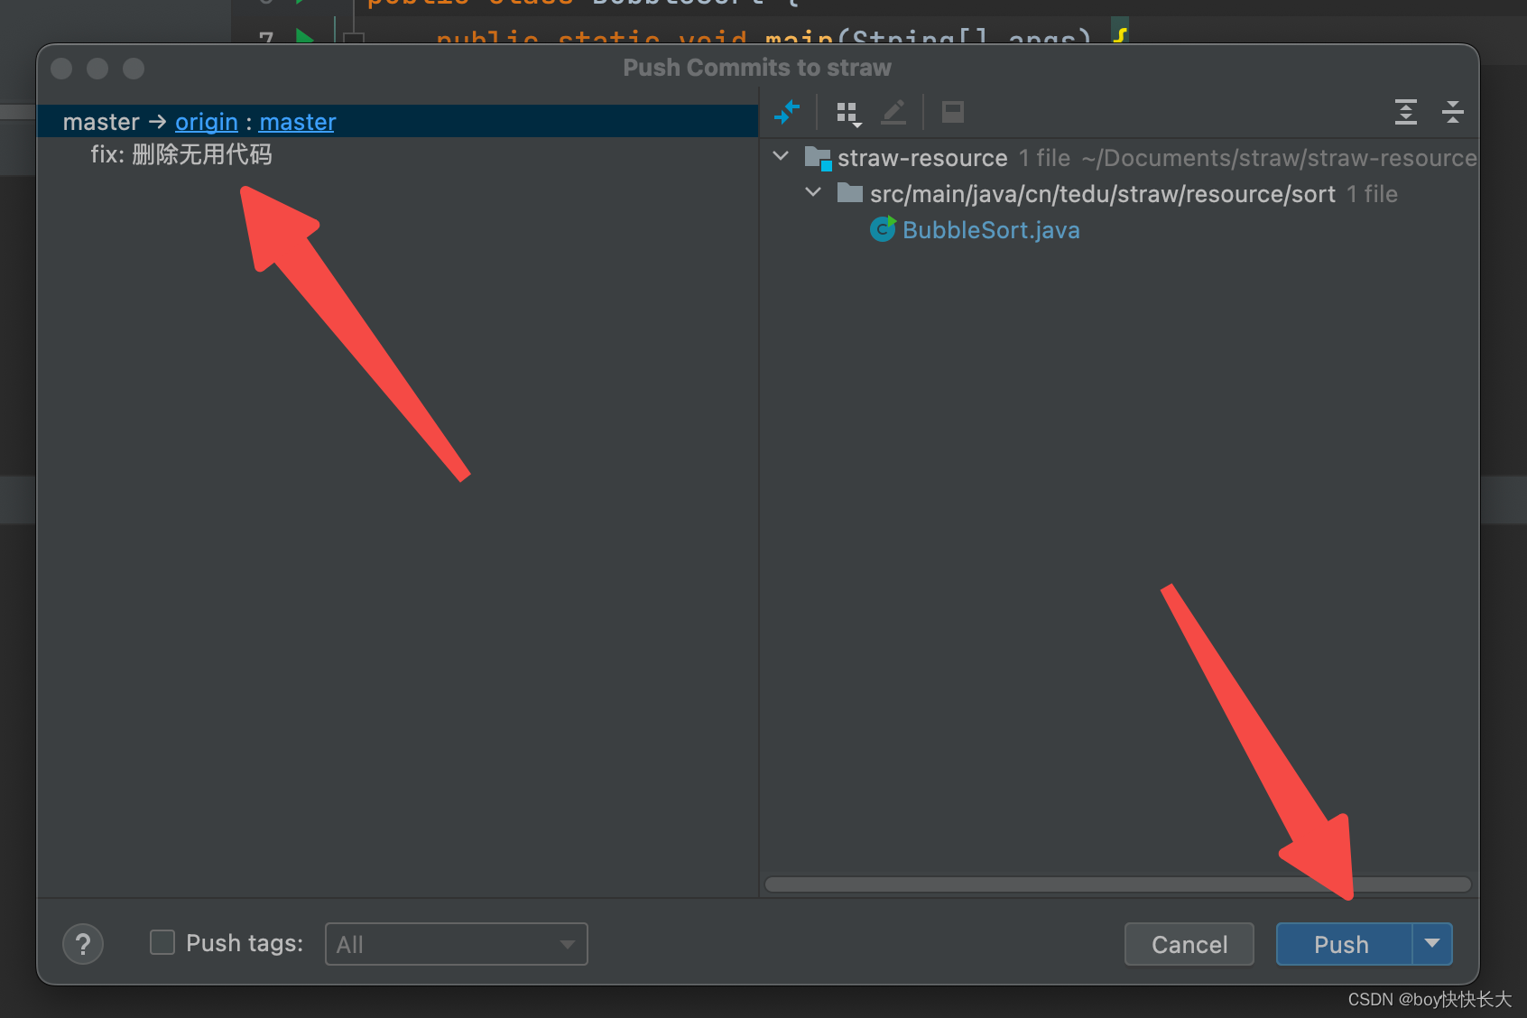1527x1018 pixels.
Task: Click the straw-resource module folder icon
Action: (818, 158)
